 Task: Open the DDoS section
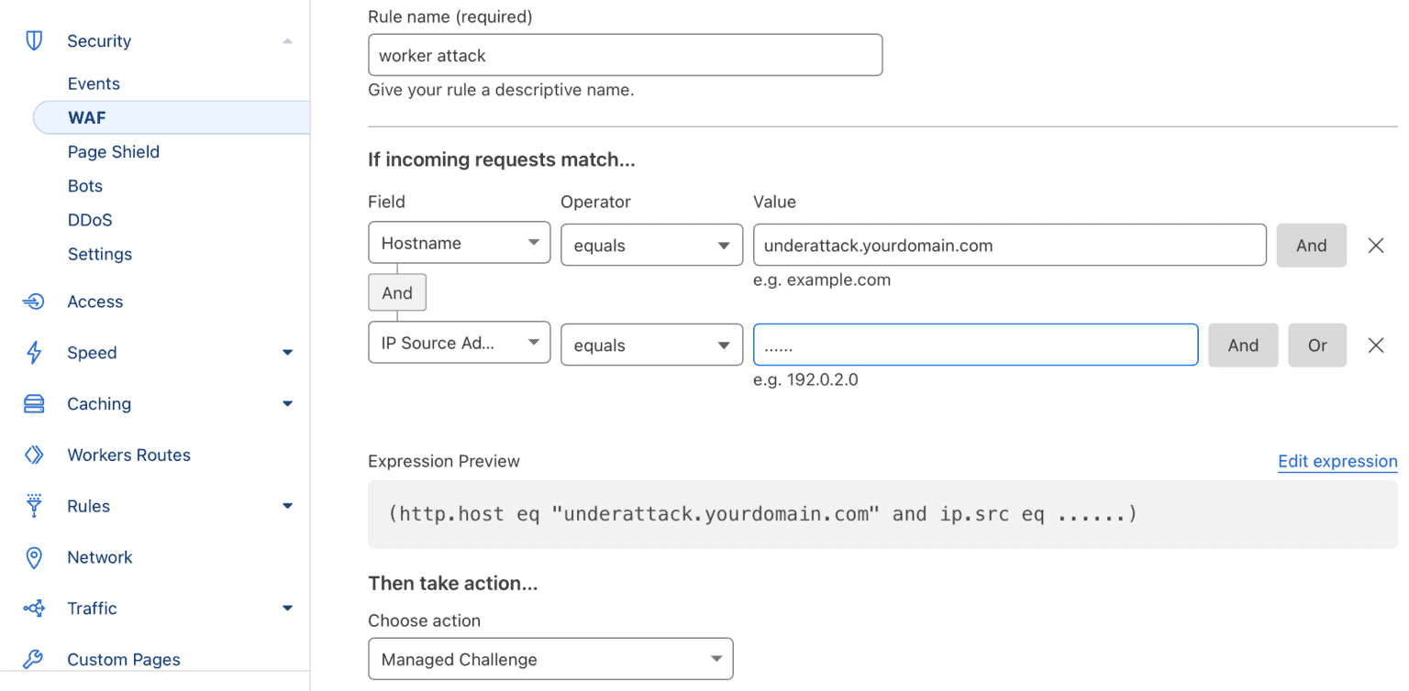(90, 220)
